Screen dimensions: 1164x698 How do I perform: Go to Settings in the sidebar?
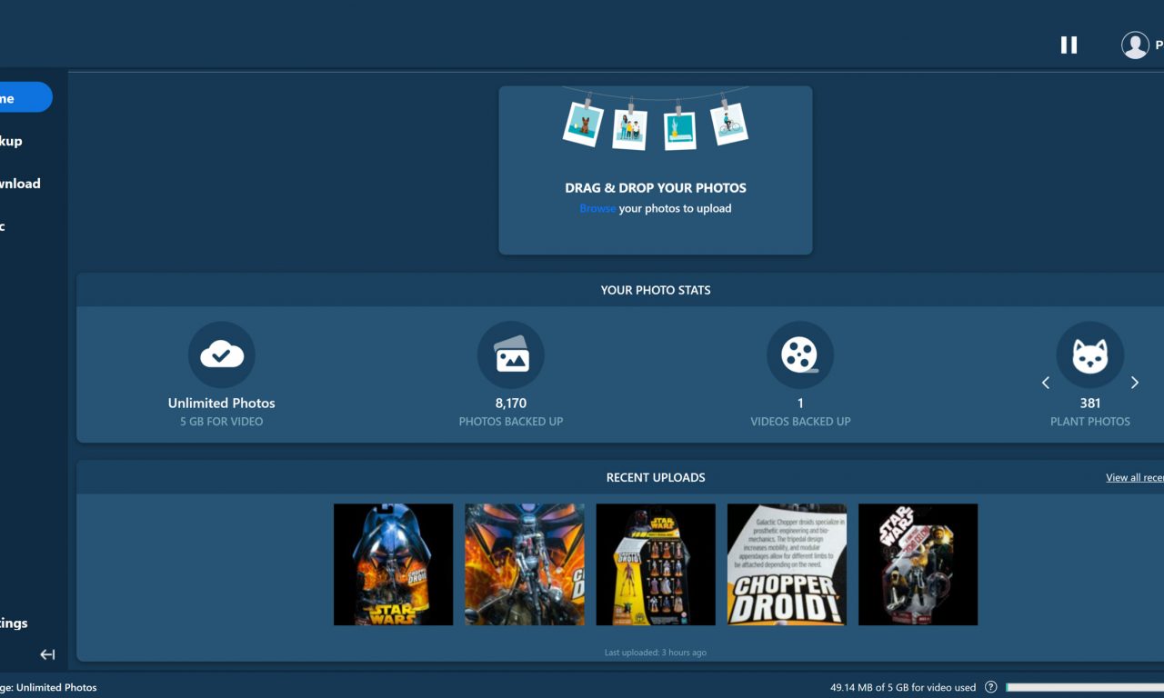pos(14,623)
